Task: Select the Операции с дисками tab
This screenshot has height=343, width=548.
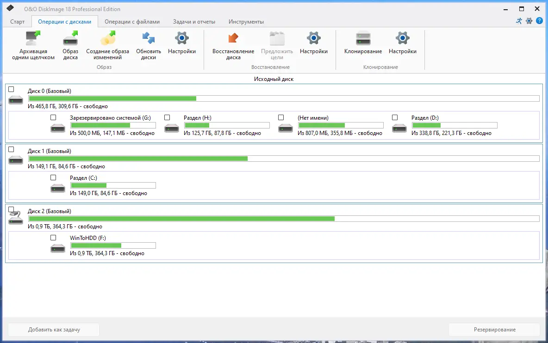Action: pos(65,22)
